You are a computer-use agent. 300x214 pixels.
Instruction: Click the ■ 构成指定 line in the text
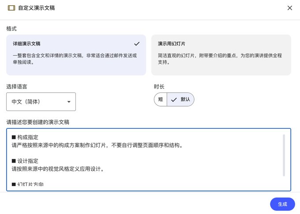click(25, 138)
